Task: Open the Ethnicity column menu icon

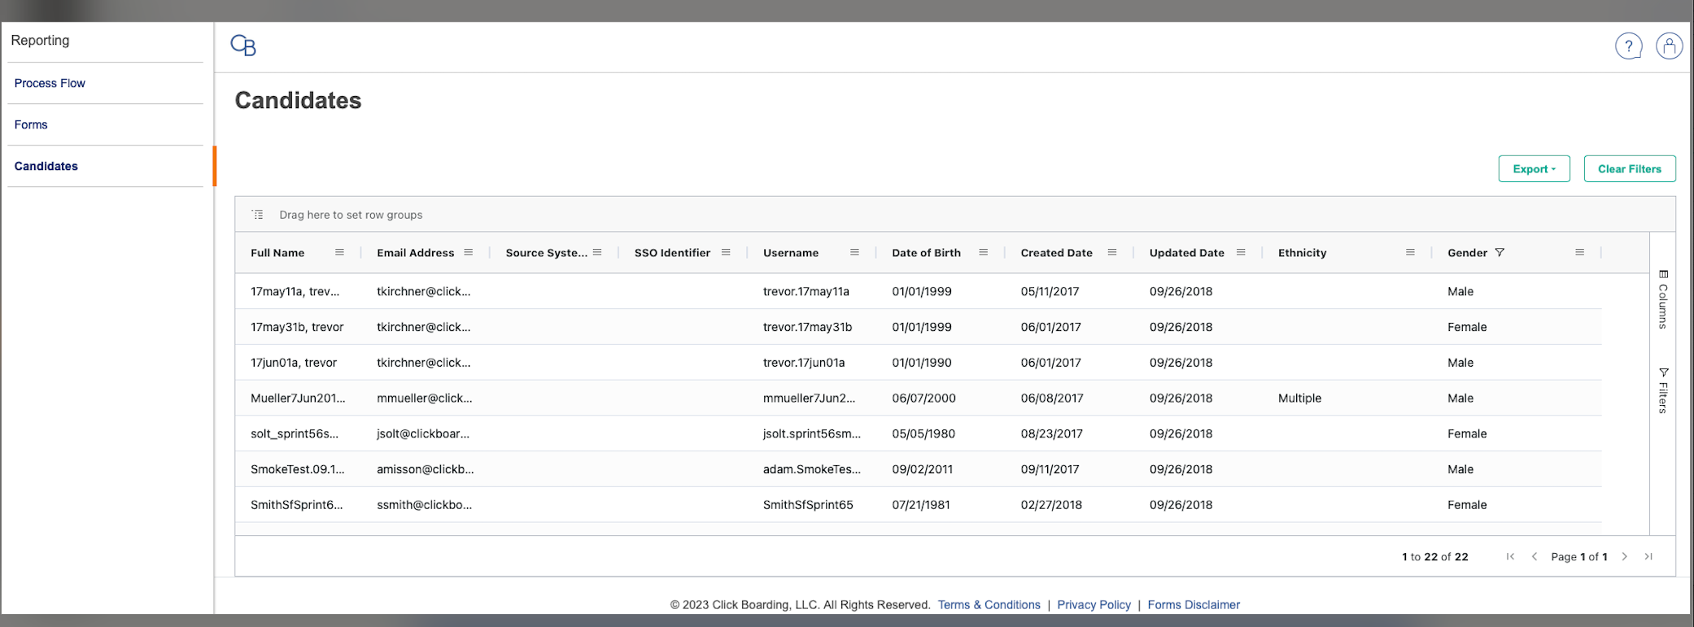Action: point(1410,253)
